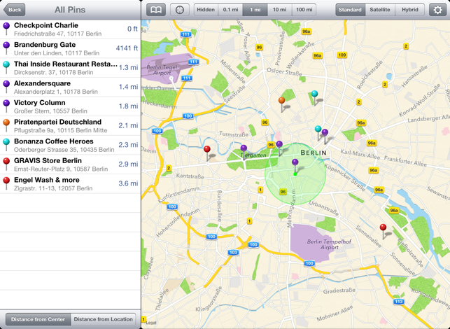Open the bookmarks book icon

coord(156,10)
